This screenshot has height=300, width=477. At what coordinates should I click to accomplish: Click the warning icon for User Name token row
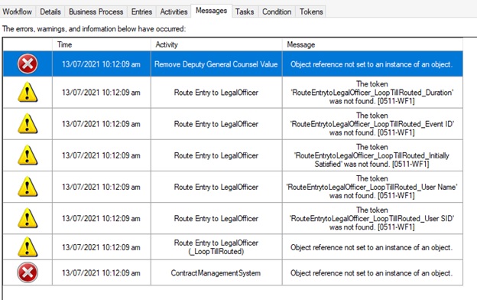point(28,187)
